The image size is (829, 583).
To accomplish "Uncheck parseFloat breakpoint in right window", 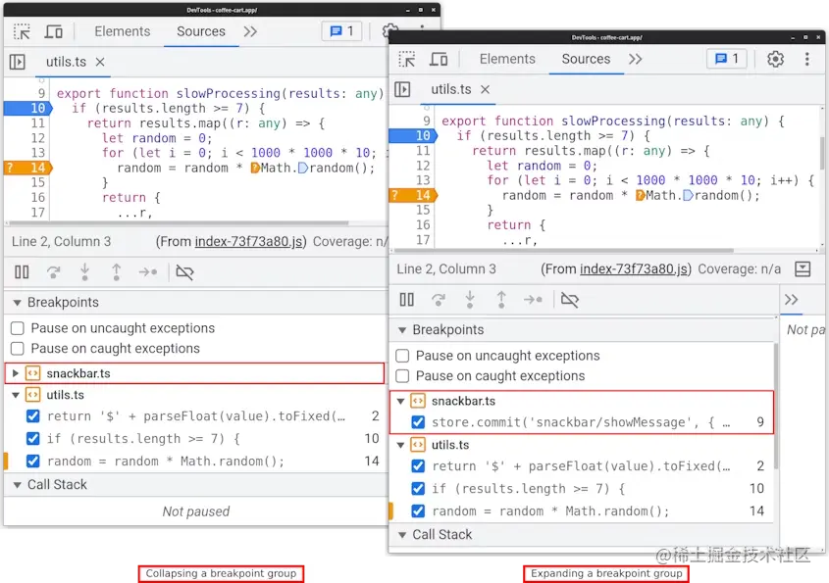I will 418,466.
